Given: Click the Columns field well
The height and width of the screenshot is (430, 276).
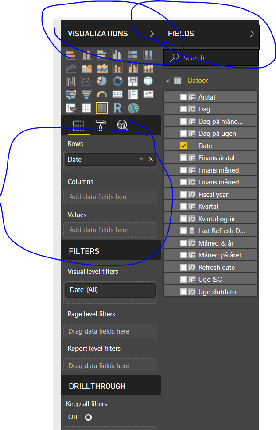Looking at the screenshot, I should (x=110, y=196).
